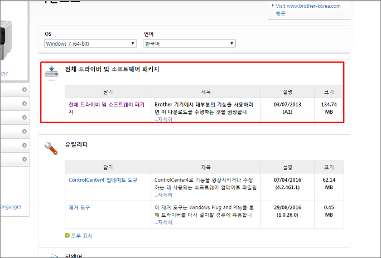Viewport: 381px width, 258px height.
Task: Click the 설명 header in the utilities table
Action: click(x=287, y=167)
